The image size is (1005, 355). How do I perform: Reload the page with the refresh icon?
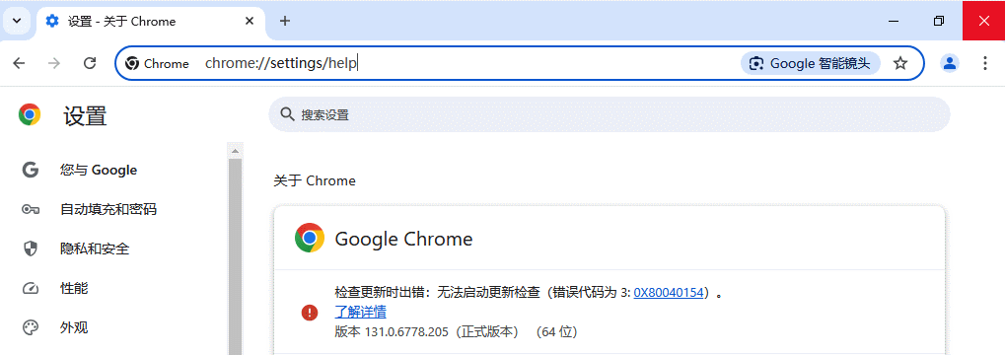click(x=91, y=63)
